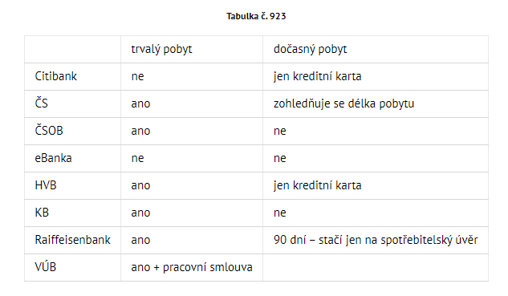Click the ČSOB row label

pyautogui.click(x=49, y=131)
